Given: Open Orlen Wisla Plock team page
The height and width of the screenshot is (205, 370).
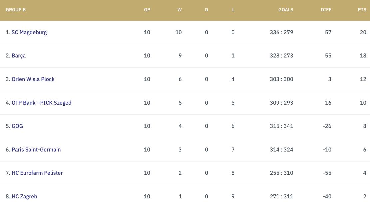Looking at the screenshot, I should tap(33, 79).
